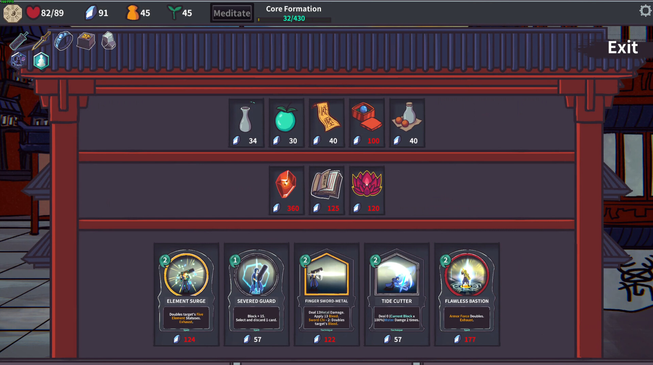Select the blue ring relic icon
This screenshot has height=365, width=653.
tap(63, 41)
